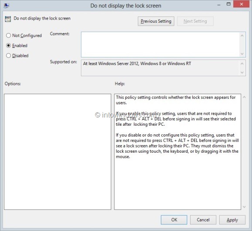The image size is (252, 231).
Task: Click the policy setting icon beside the heading
Action: (8, 19)
